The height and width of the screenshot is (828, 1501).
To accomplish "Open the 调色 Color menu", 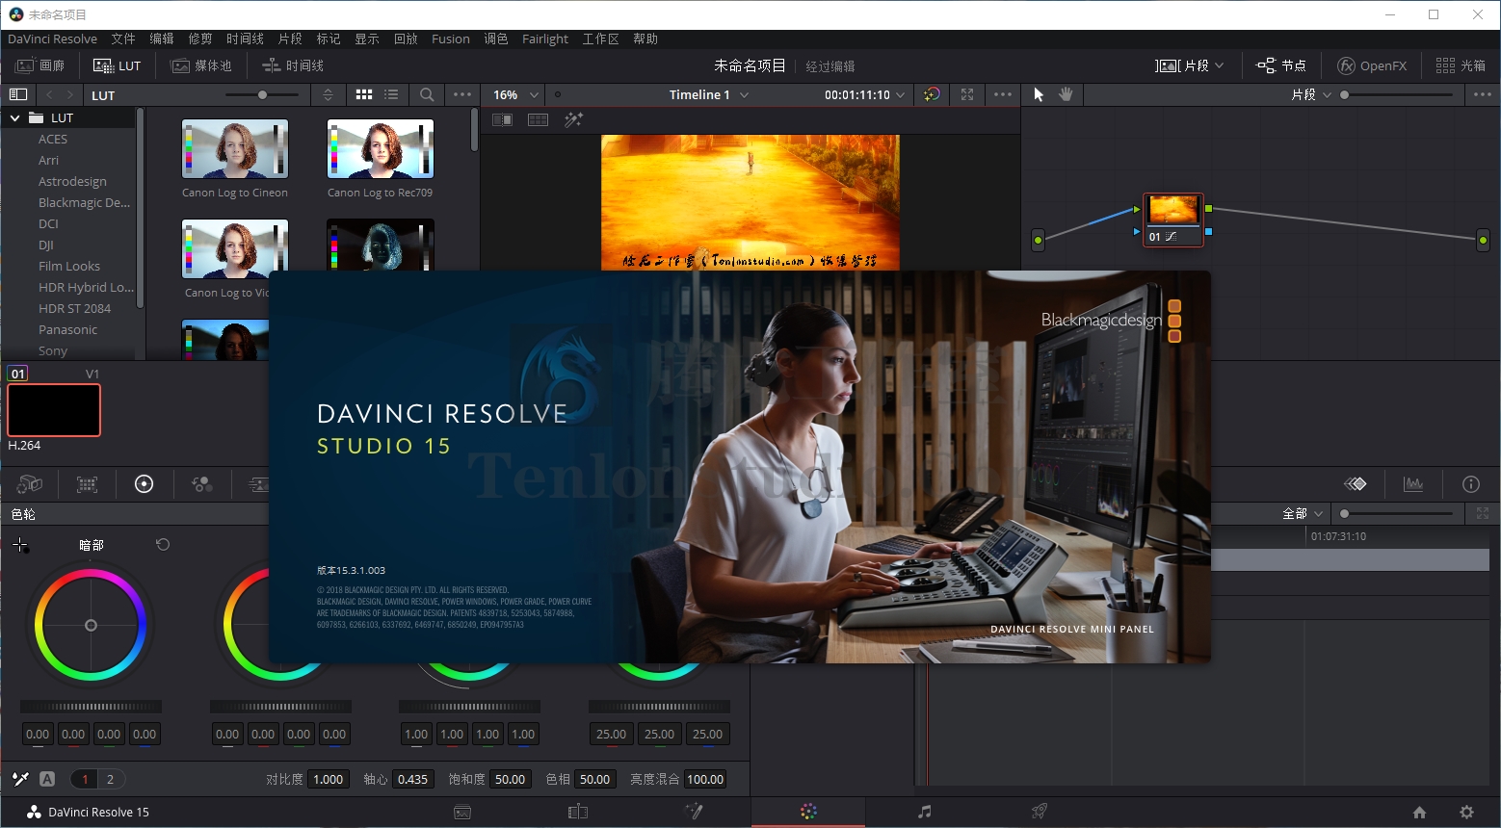I will pyautogui.click(x=496, y=39).
